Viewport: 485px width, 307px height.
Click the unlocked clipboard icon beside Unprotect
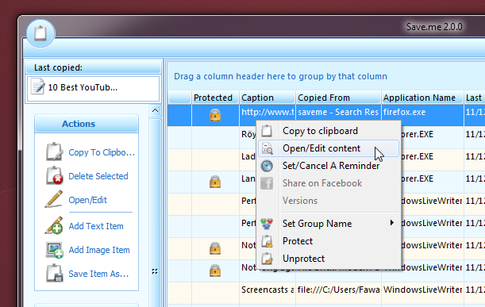click(267, 258)
